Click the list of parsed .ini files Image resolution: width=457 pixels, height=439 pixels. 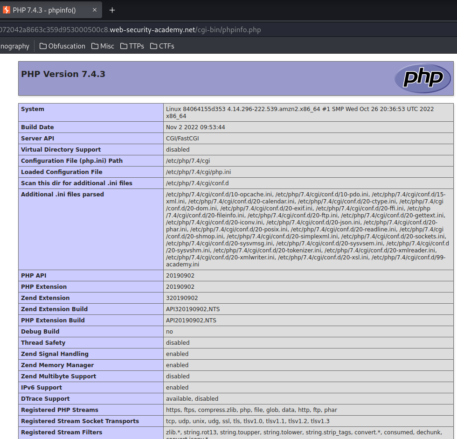pos(307,230)
